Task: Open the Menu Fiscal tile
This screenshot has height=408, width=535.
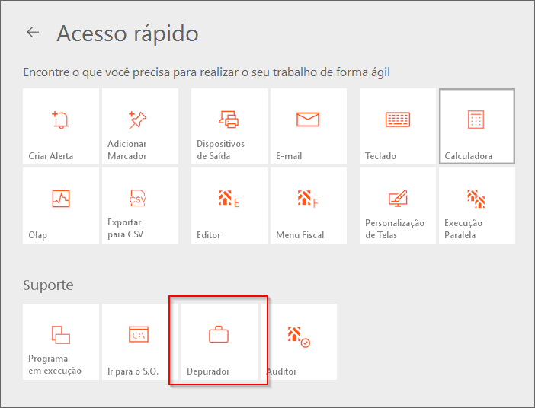Action: coord(309,206)
